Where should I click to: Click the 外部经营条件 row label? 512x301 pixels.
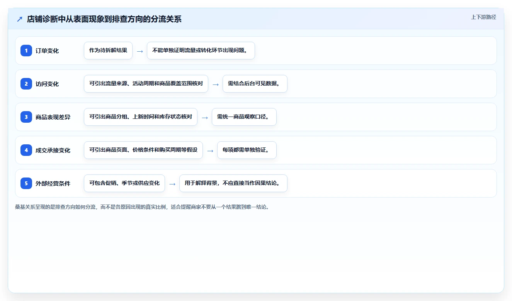pos(53,183)
